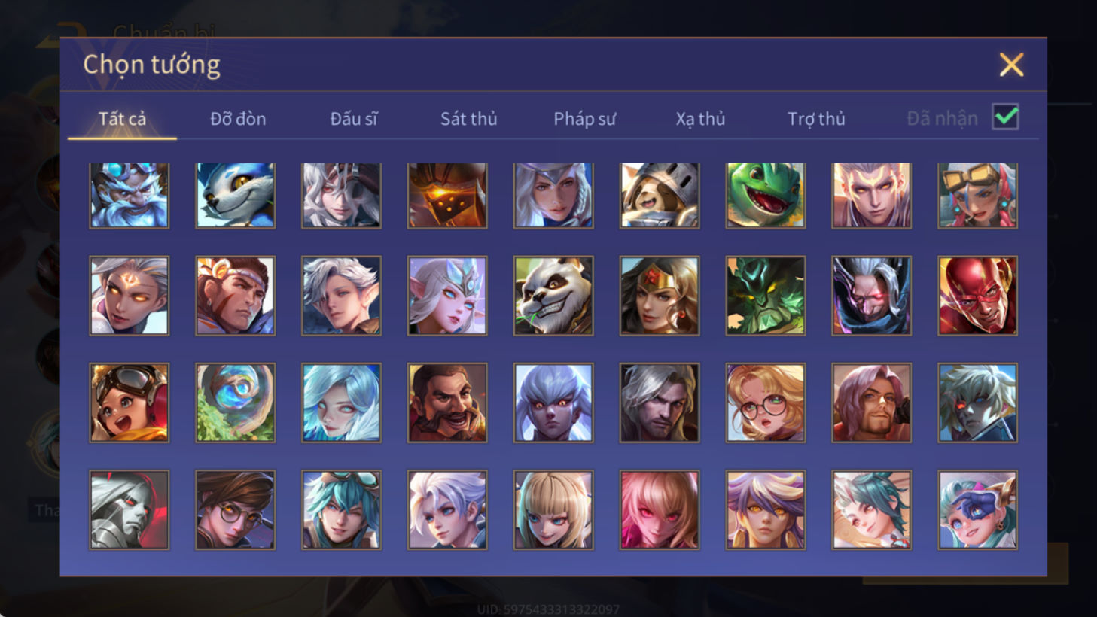
Task: Select the blue wolf hero portrait
Action: coord(236,195)
